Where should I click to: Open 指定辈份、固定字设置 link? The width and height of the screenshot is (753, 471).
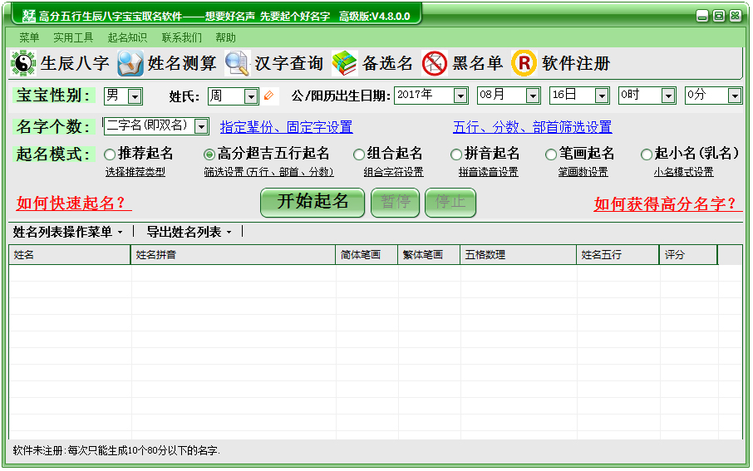(286, 127)
